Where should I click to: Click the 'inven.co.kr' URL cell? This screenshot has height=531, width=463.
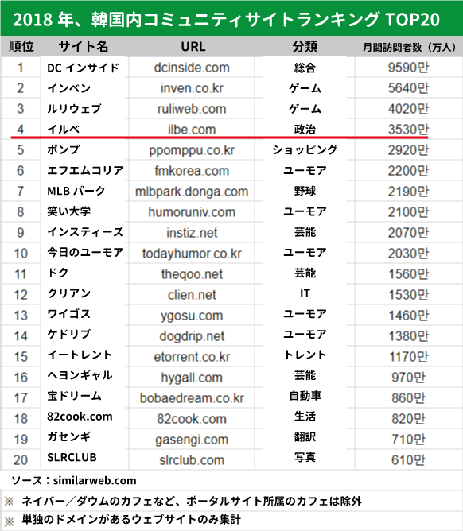pyautogui.click(x=192, y=88)
